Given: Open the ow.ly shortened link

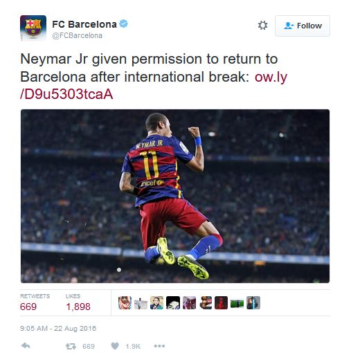Looking at the screenshot, I should 154,85.
